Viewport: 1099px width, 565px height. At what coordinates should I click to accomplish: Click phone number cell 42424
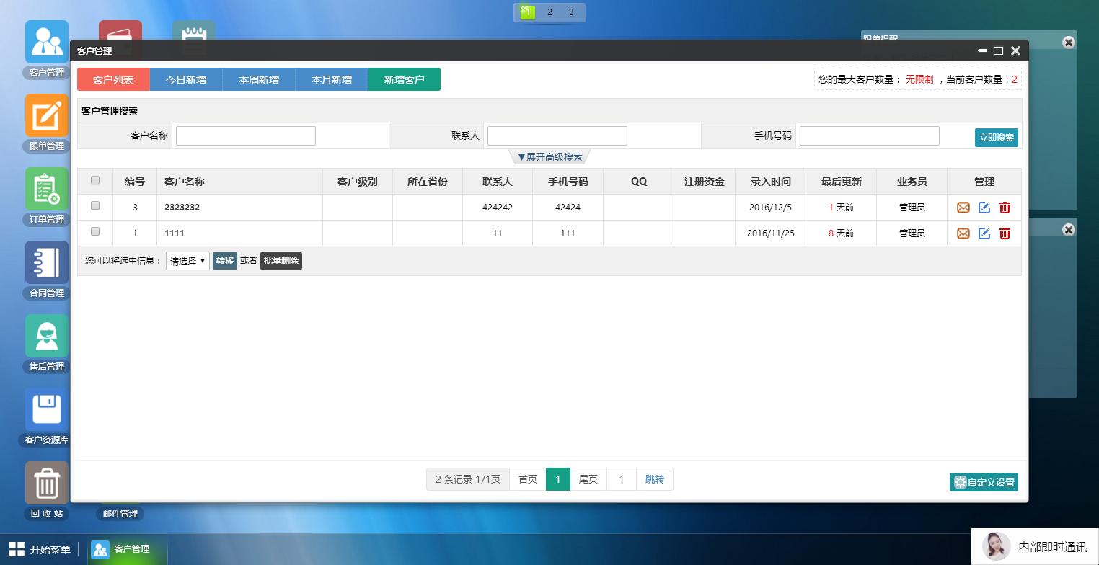tap(568, 208)
